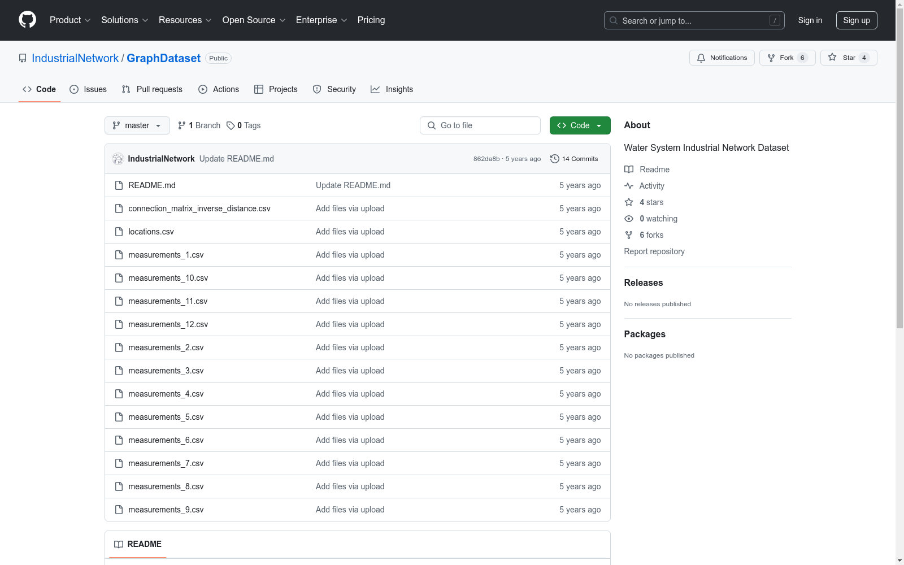This screenshot has width=904, height=565.
Task: Click the file icon beside measurements_9.csv
Action: point(119,510)
